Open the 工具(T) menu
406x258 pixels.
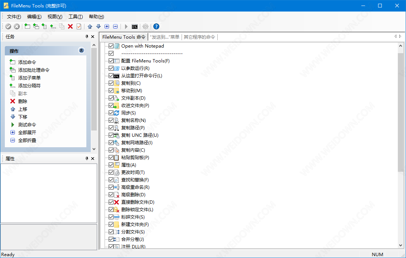(x=76, y=17)
